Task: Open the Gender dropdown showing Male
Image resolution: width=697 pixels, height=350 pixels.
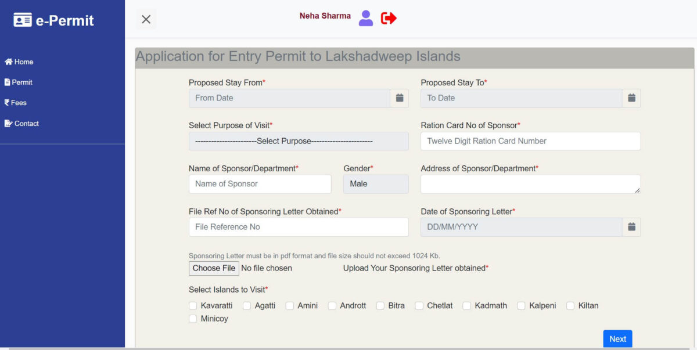Action: coord(376,184)
